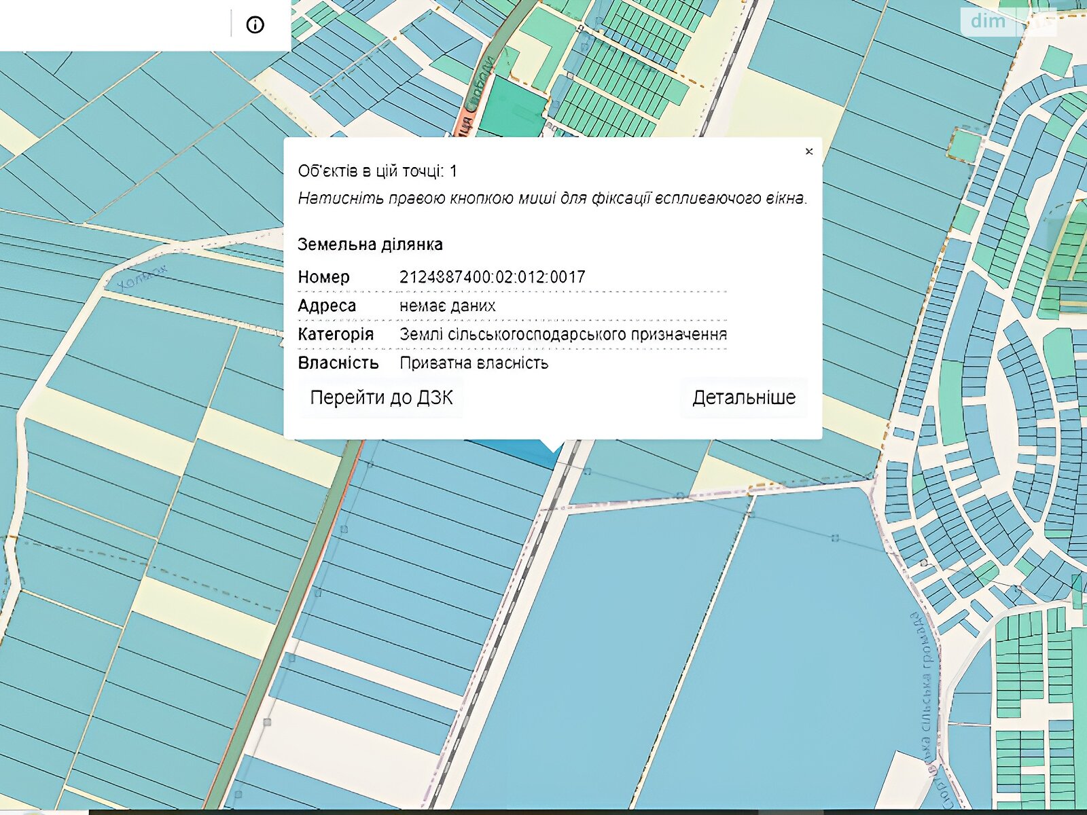
Task: Select small green parcel with dashed orange border
Action: (x=965, y=145)
